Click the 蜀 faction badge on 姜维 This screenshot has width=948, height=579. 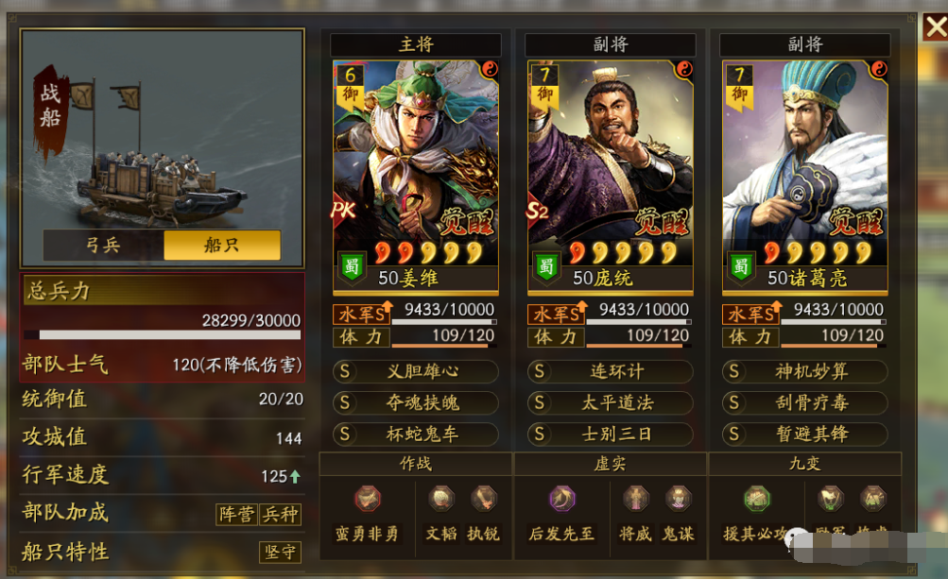click(352, 266)
